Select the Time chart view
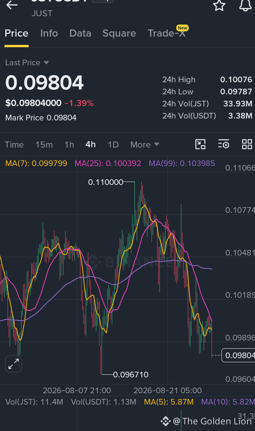The width and height of the screenshot is (255, 431). point(14,145)
